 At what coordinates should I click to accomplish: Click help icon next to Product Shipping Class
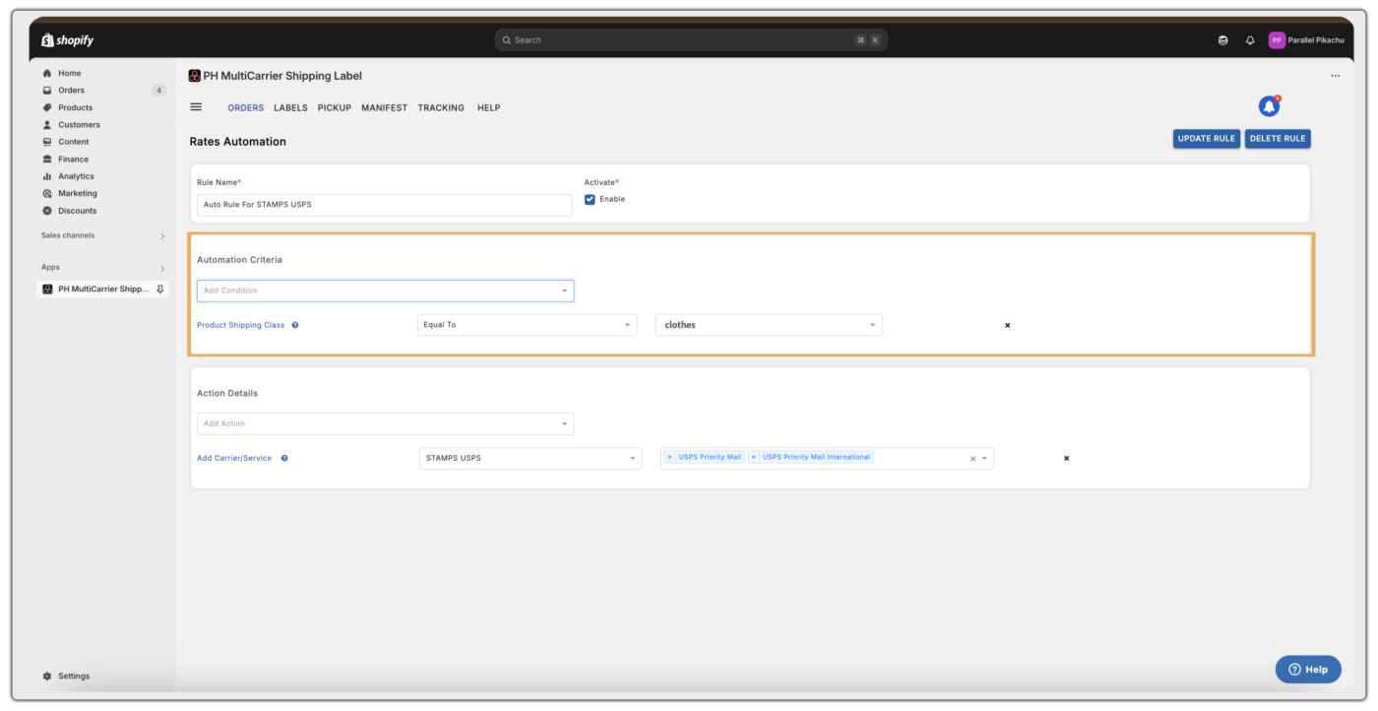(295, 325)
